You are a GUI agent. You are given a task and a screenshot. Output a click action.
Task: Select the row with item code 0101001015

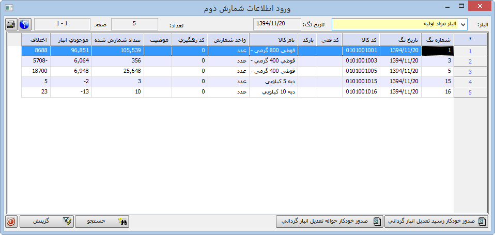[361, 82]
